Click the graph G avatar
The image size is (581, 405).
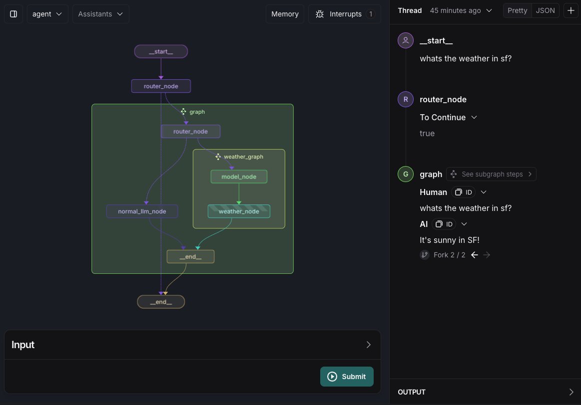tap(405, 174)
